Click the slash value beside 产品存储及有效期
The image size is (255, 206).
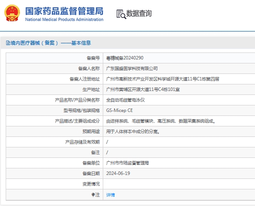pos(107,142)
